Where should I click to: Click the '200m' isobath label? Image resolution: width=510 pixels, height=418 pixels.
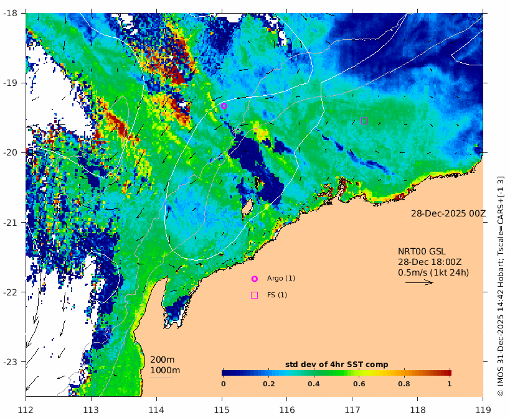coord(163,360)
